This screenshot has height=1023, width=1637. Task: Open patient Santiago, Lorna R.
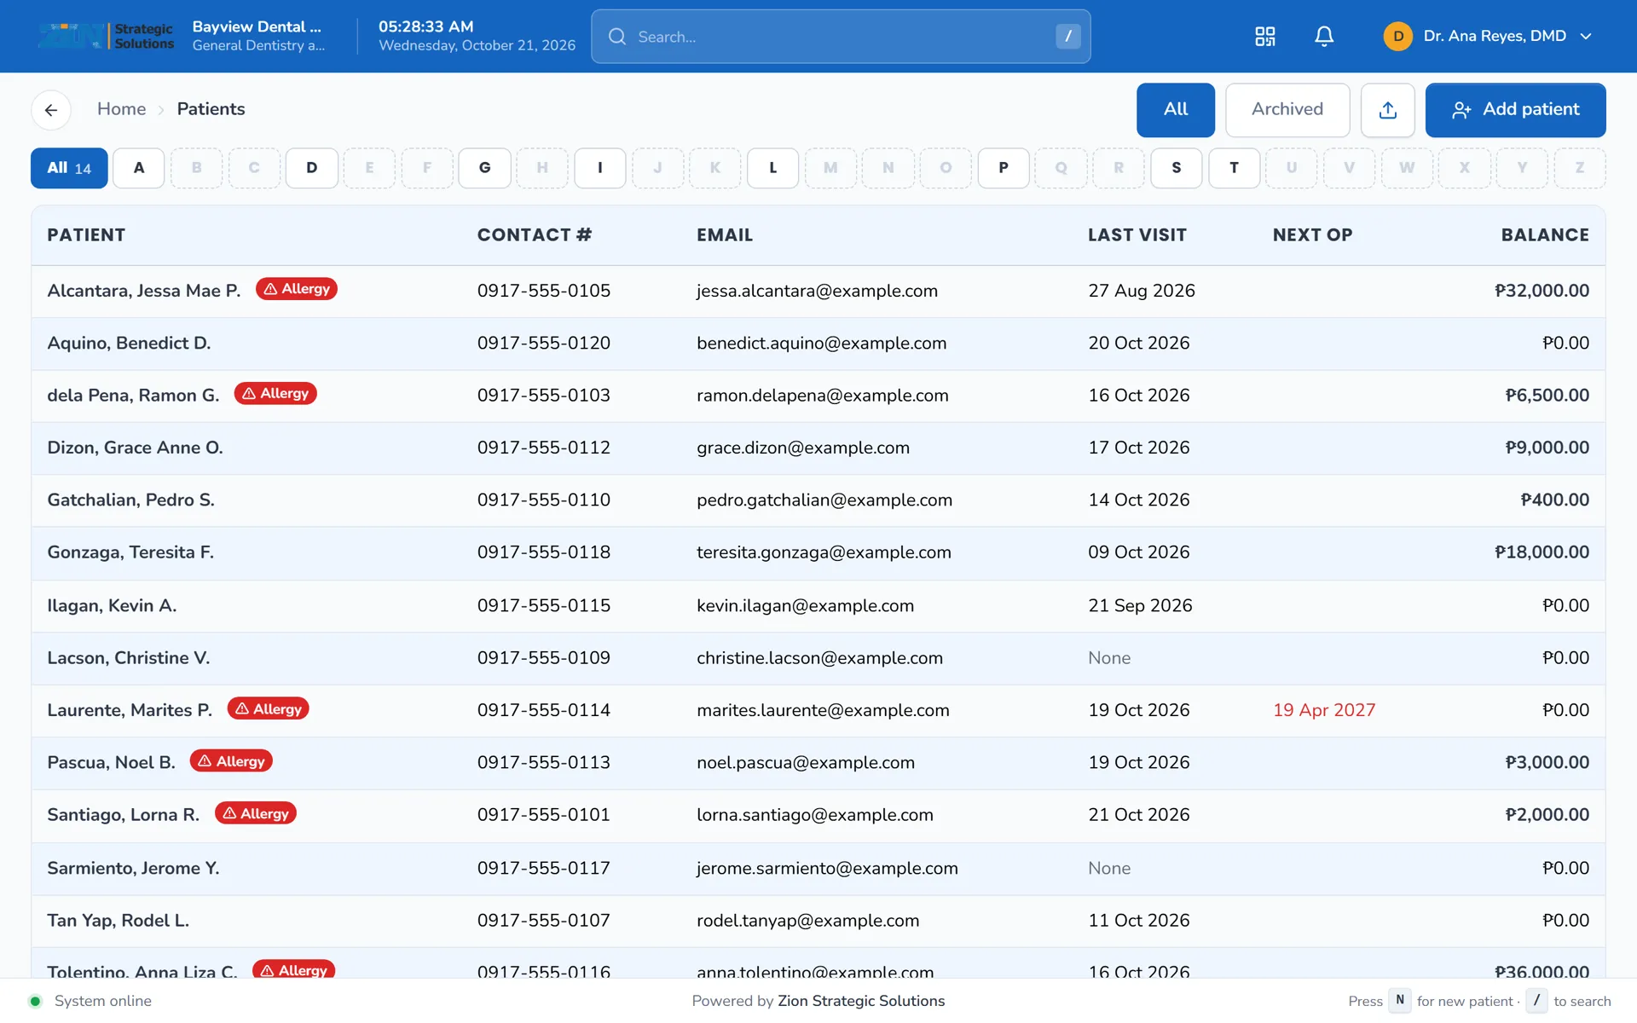tap(123, 815)
